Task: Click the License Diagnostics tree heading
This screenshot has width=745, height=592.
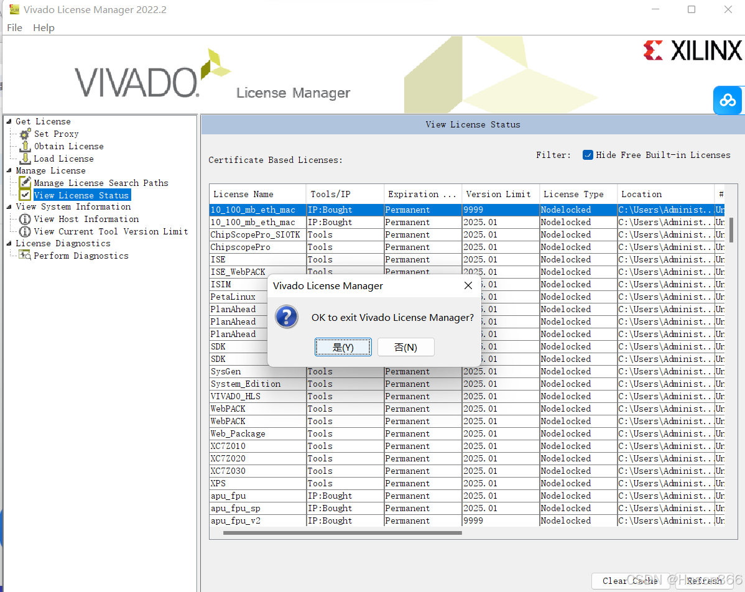Action: pos(63,243)
